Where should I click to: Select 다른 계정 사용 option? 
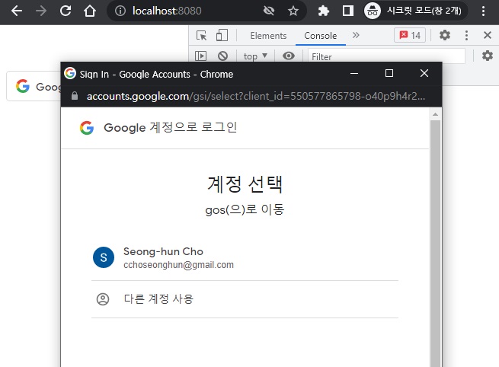tap(245, 299)
